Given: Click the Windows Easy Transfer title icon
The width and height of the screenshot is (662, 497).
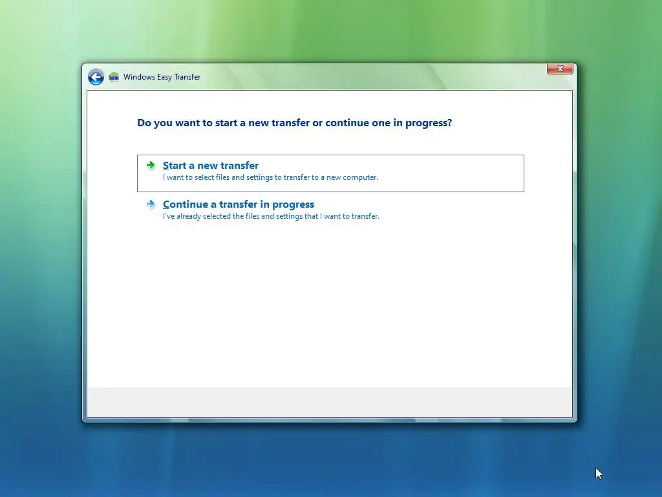Looking at the screenshot, I should (114, 77).
